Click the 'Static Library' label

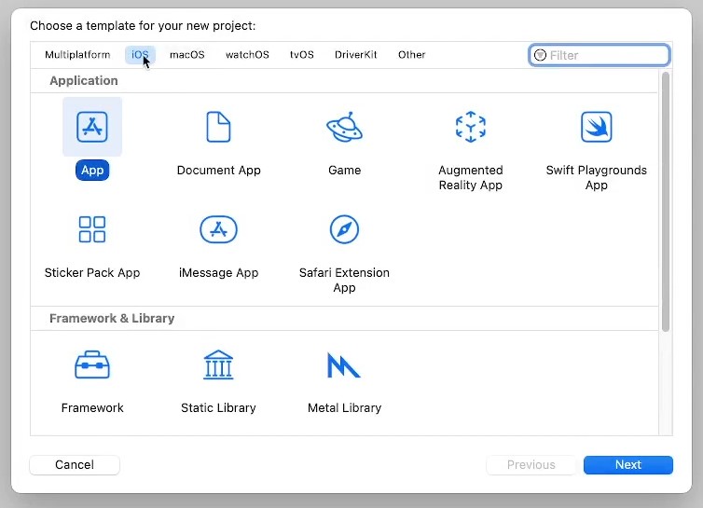[x=218, y=408]
